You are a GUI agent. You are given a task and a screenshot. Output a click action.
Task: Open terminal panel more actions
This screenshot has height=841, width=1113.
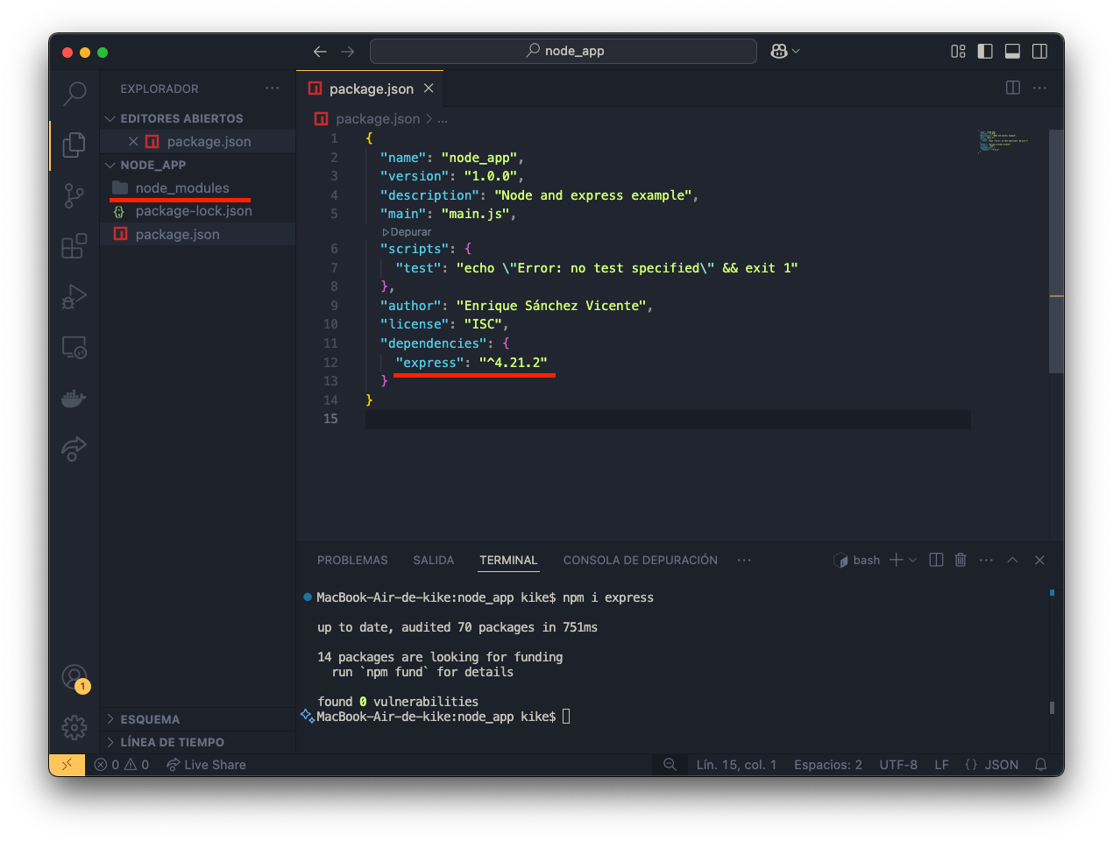986,560
